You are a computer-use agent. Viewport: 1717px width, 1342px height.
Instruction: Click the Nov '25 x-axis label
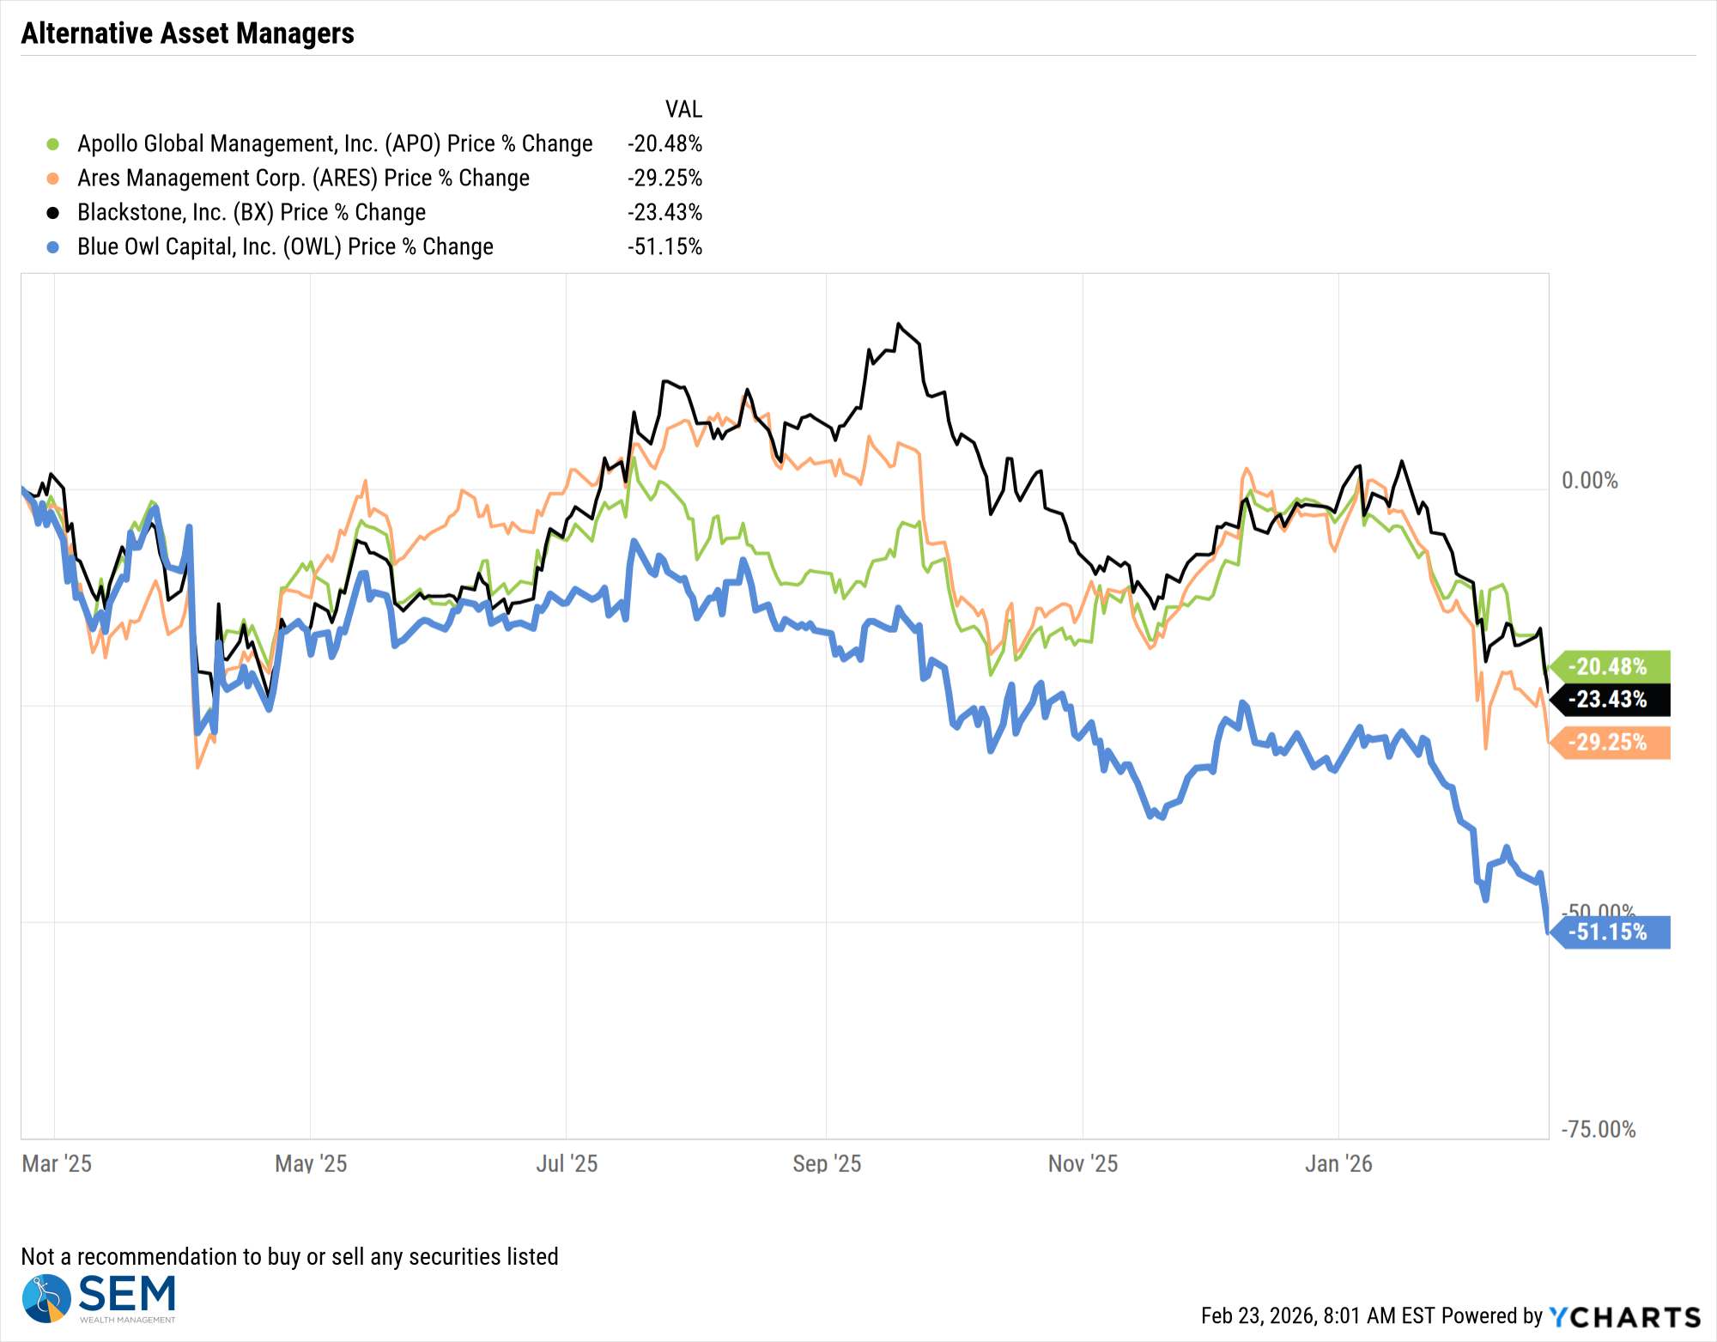(x=1083, y=1163)
